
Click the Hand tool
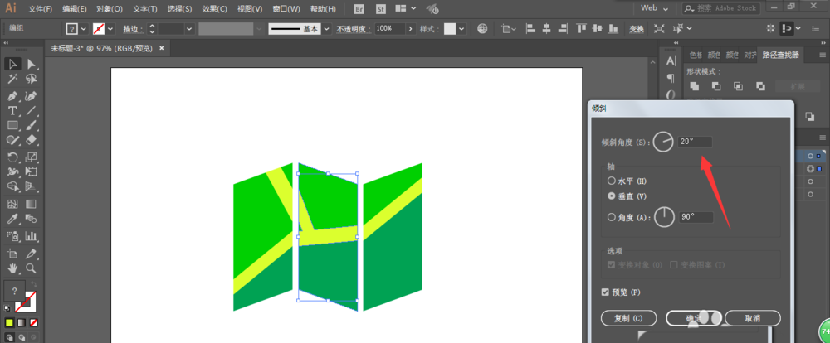pyautogui.click(x=13, y=268)
